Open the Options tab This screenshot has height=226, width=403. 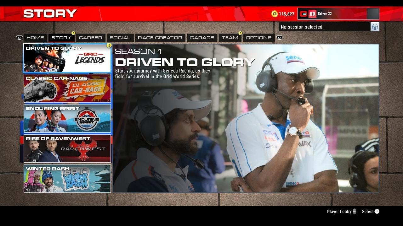[258, 38]
